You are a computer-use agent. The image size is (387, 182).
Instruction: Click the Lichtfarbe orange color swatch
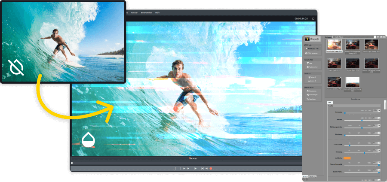click(347, 158)
